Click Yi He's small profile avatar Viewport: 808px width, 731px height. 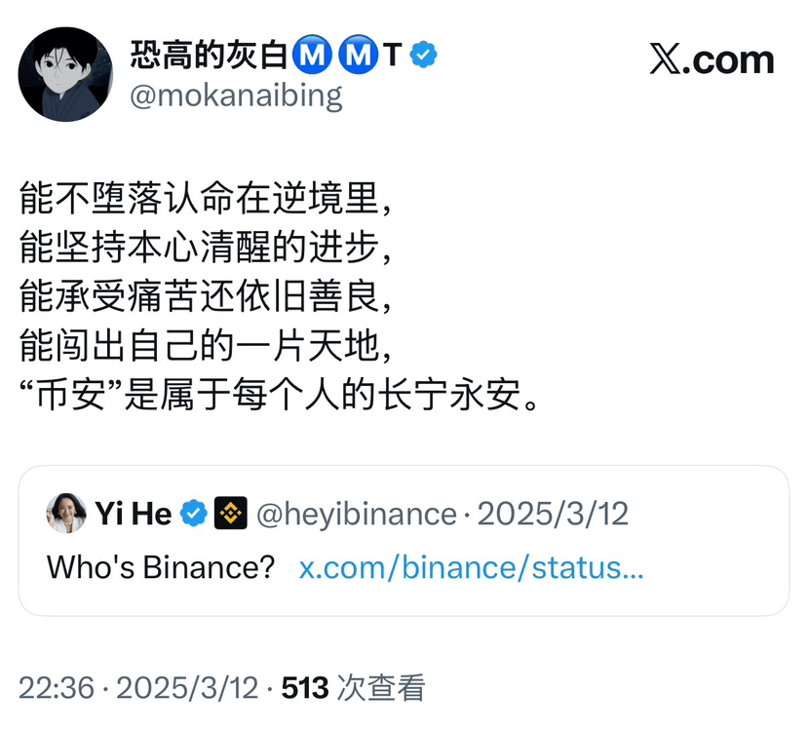click(66, 514)
